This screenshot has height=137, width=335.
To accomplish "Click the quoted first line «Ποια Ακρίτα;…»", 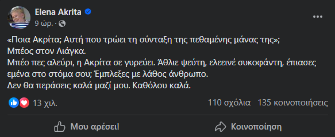I will (x=143, y=41).
